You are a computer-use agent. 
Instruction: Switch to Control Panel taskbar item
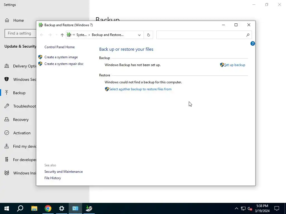pos(75,208)
